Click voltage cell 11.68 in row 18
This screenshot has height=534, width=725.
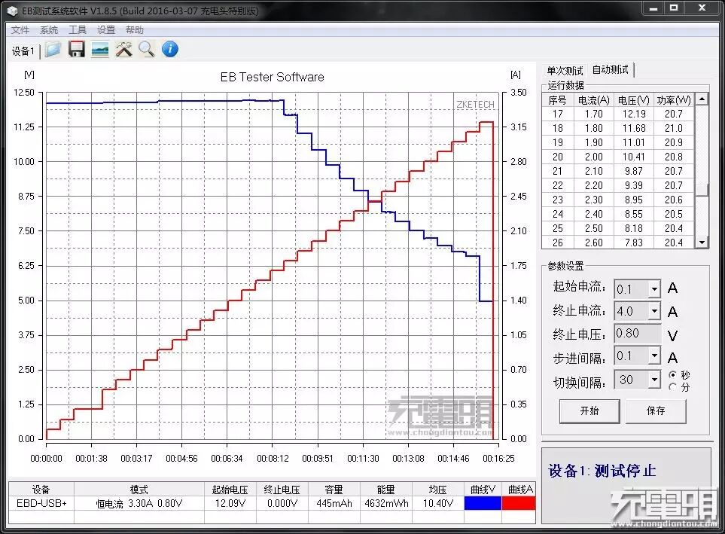pyautogui.click(x=633, y=128)
